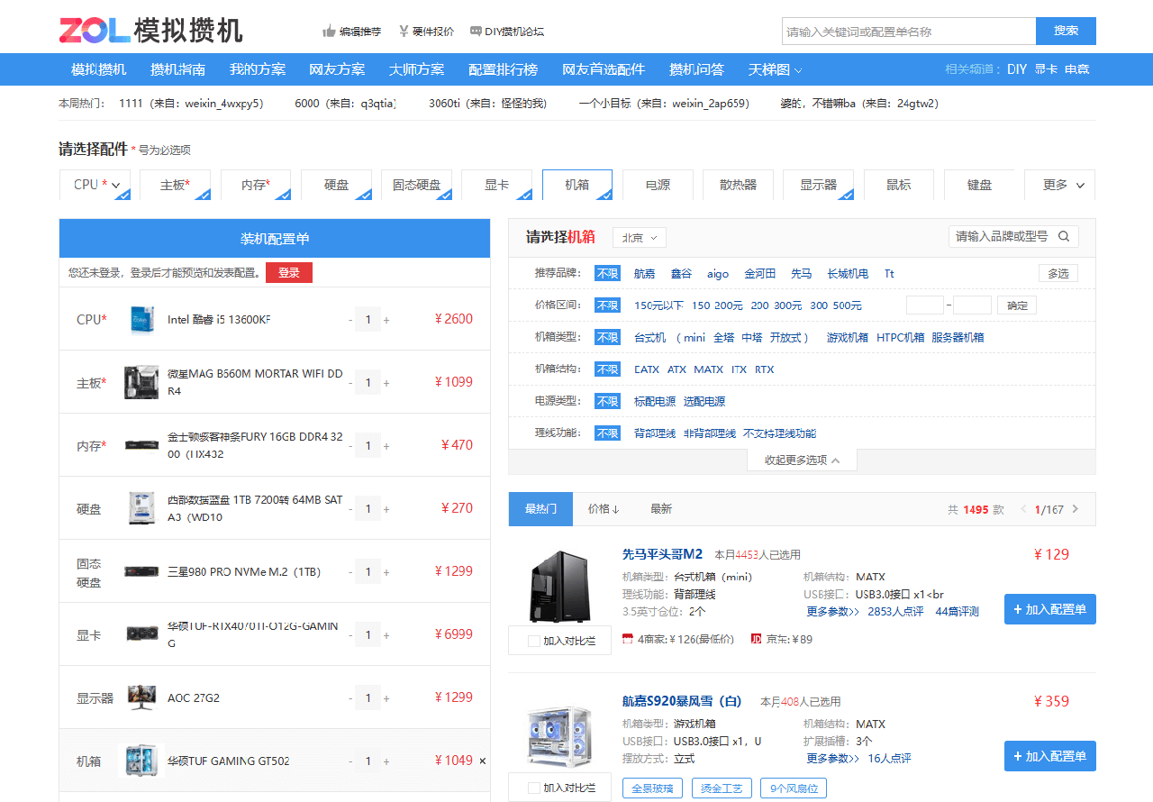Open 我的方案 menu
1153x802 pixels.
[x=258, y=69]
